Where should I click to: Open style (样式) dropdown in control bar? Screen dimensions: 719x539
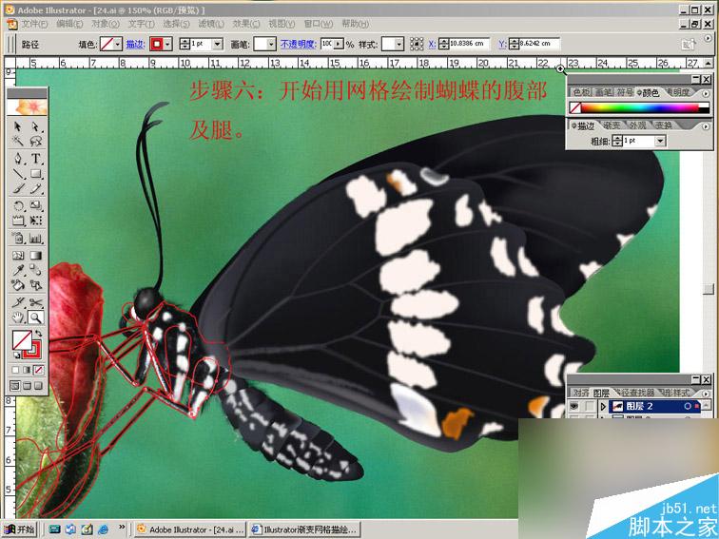(398, 44)
